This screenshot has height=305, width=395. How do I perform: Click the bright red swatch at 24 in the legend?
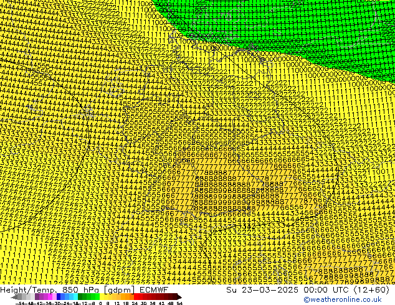pyautogui.click(x=136, y=297)
